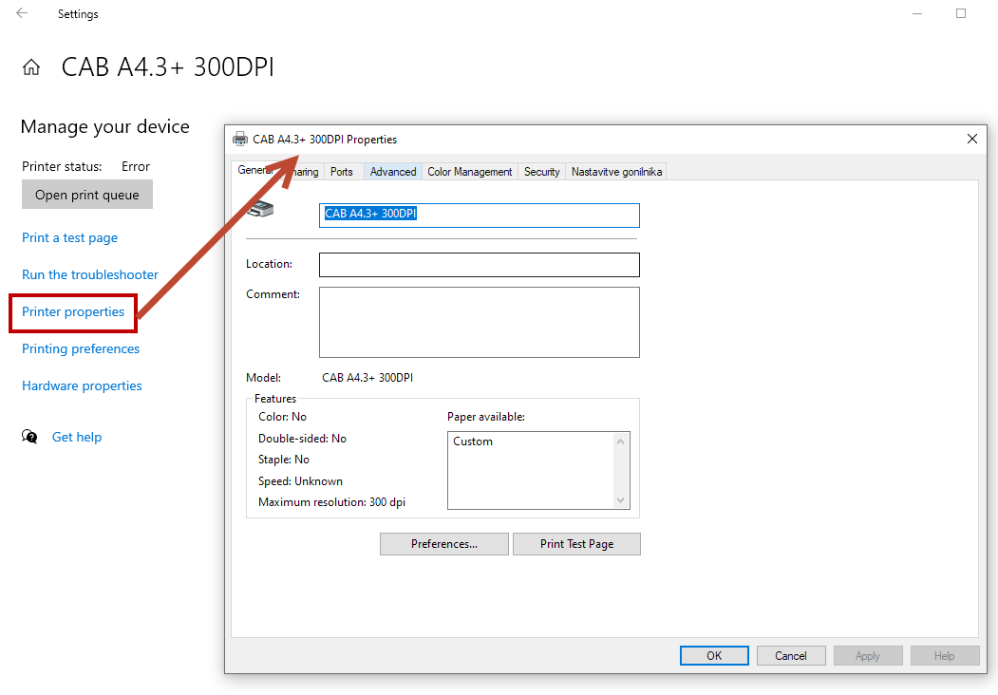Click the Home icon in Settings

(x=31, y=67)
